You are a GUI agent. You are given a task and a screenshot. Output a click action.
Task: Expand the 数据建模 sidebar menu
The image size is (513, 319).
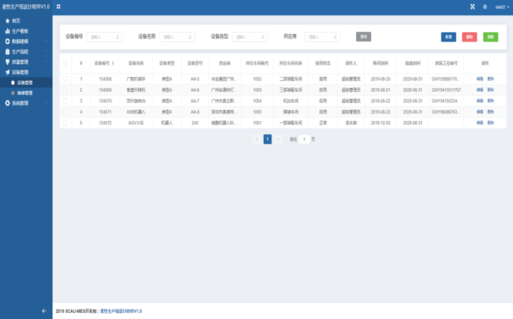point(25,42)
